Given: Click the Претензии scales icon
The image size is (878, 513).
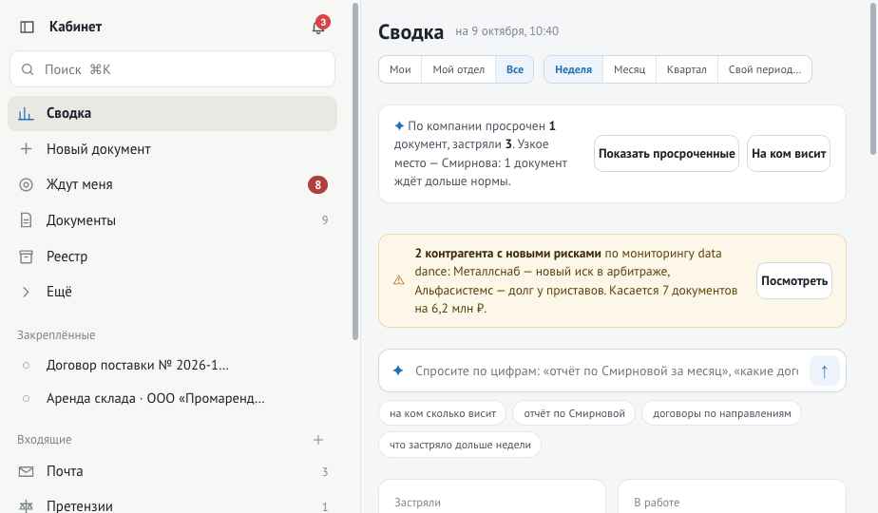Looking at the screenshot, I should pyautogui.click(x=26, y=506).
